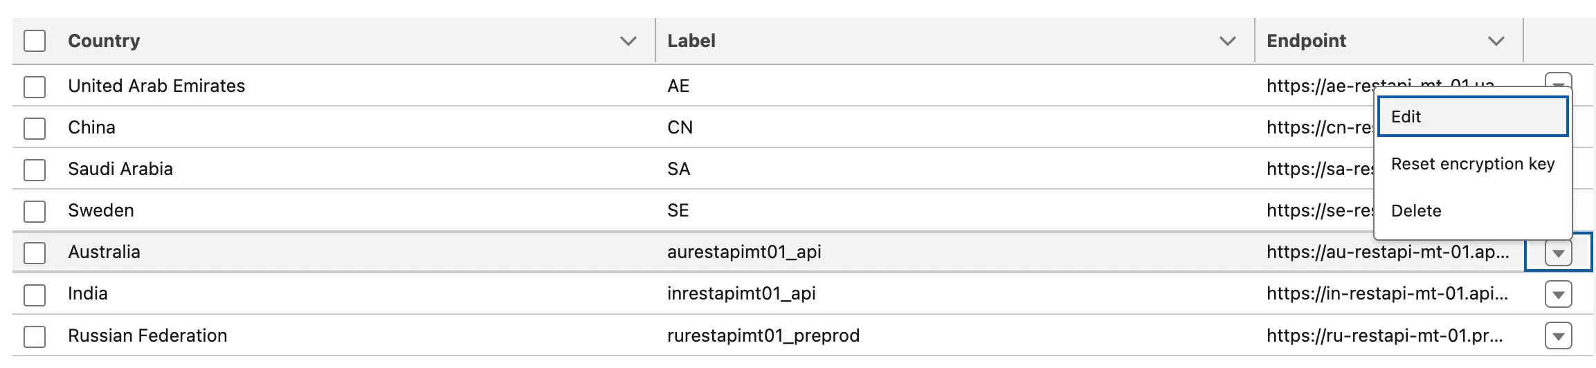Viewport: 1596px width, 368px height.
Task: Click Label column sort chevron
Action: point(1227,41)
